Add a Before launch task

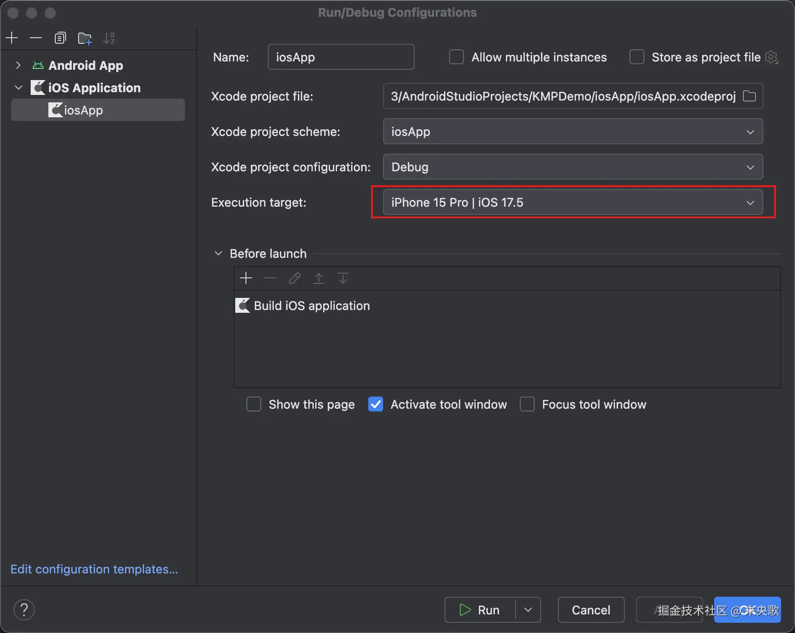coord(246,278)
